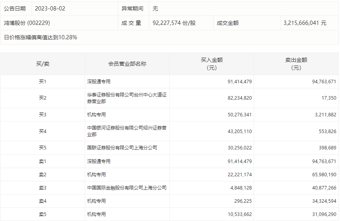Select the 买4 row label
Screen dimensions: 340x221
[43, 131]
